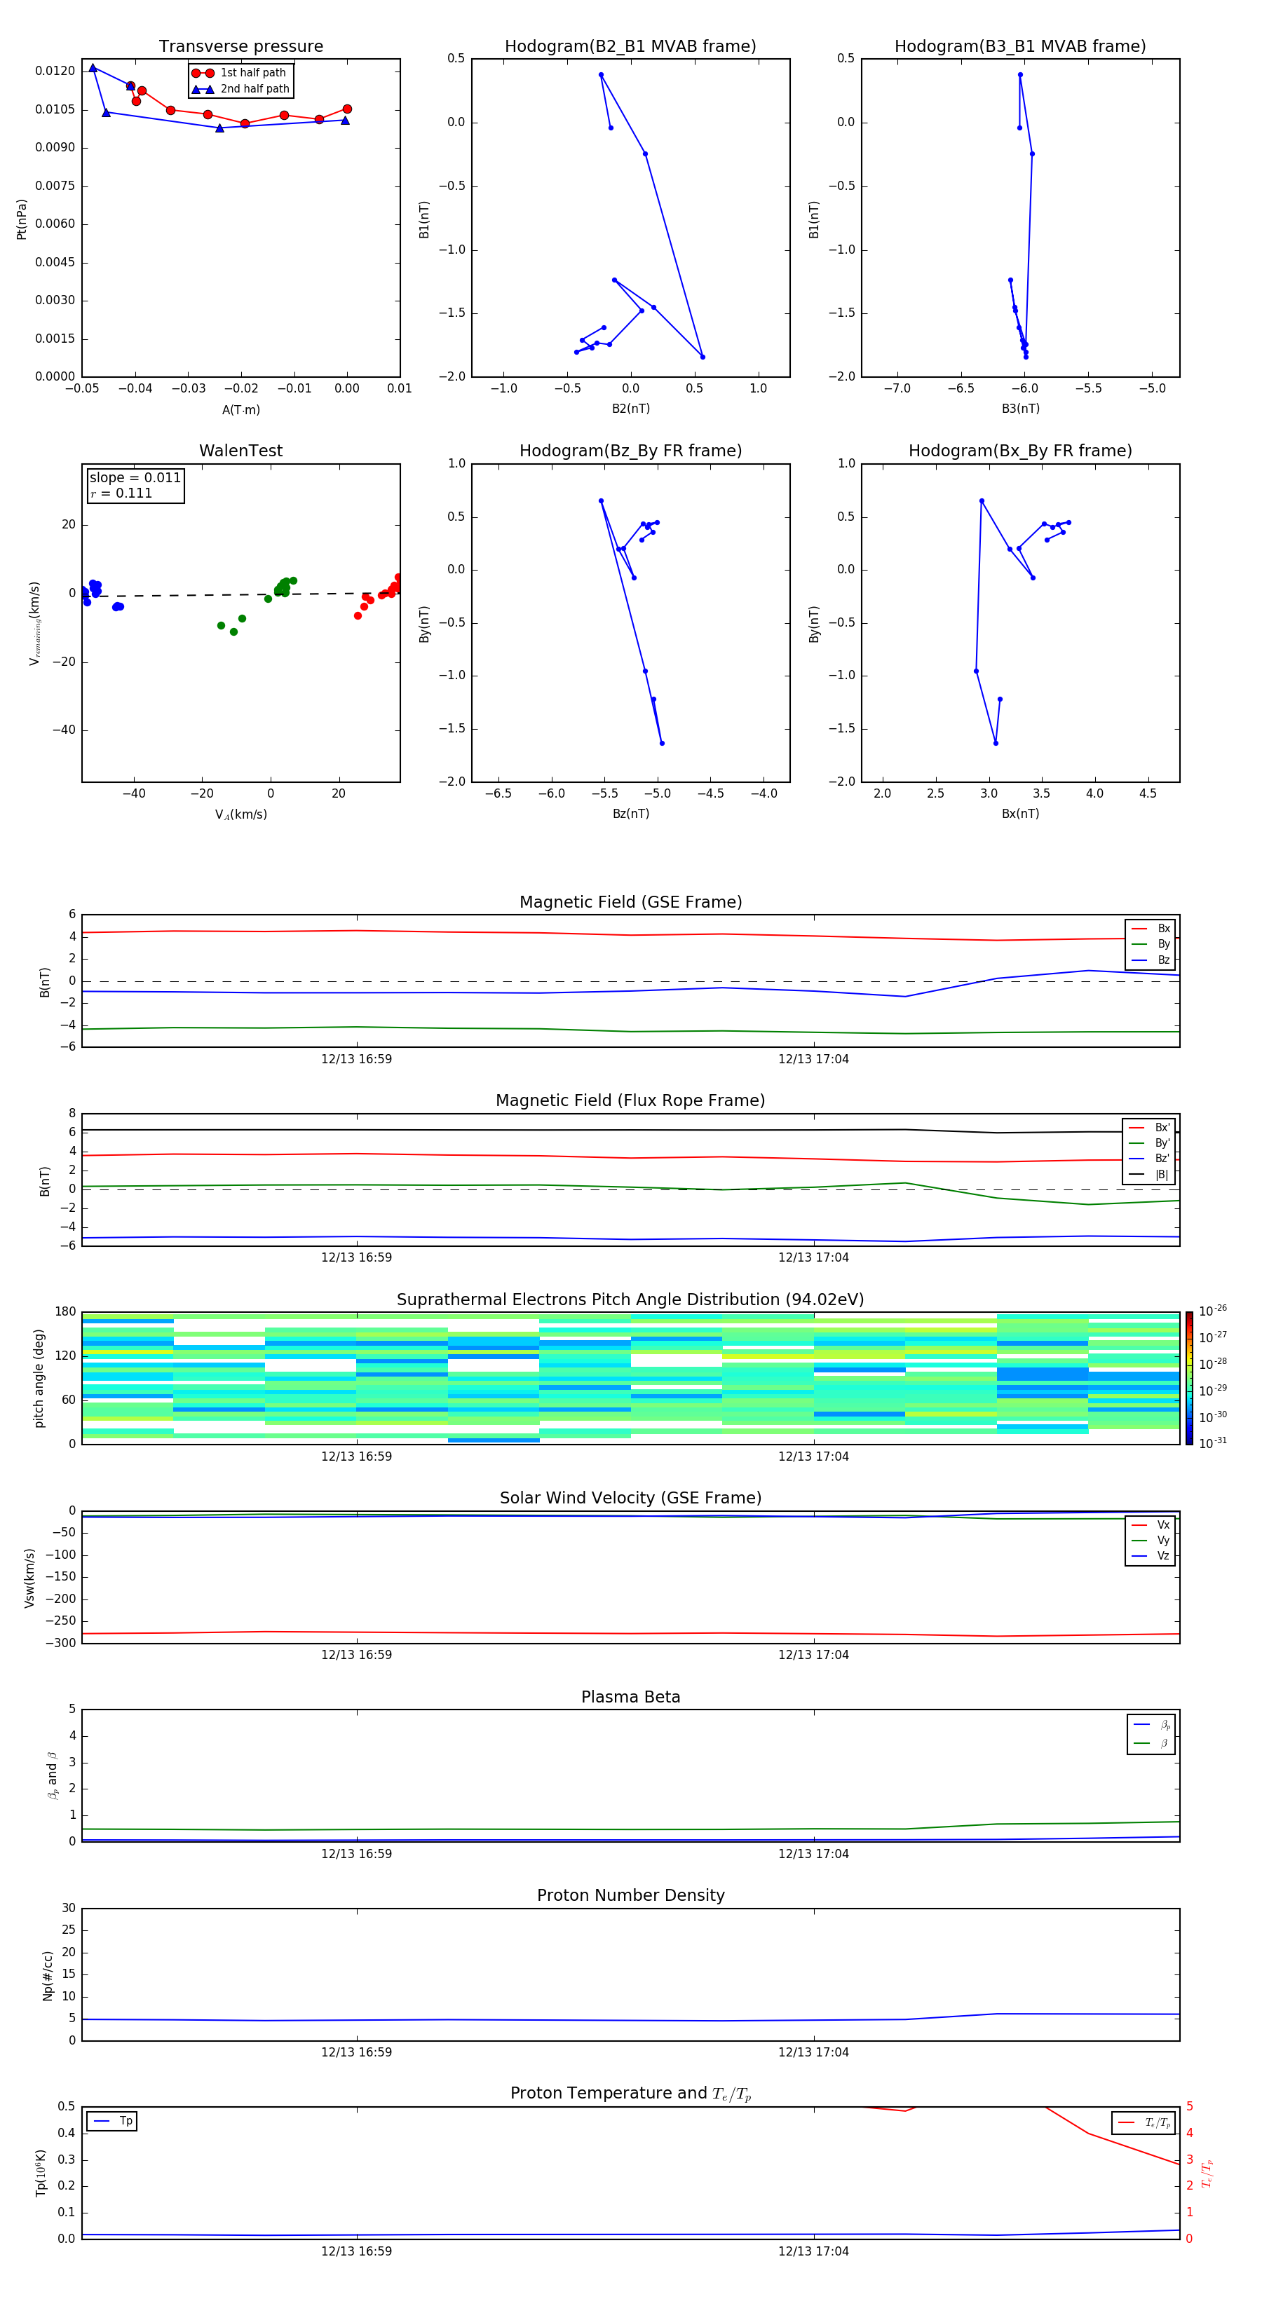Screen dimensions: 1262x2313
Task: Select the "Proton Number Density" title
Action: tap(630, 1895)
